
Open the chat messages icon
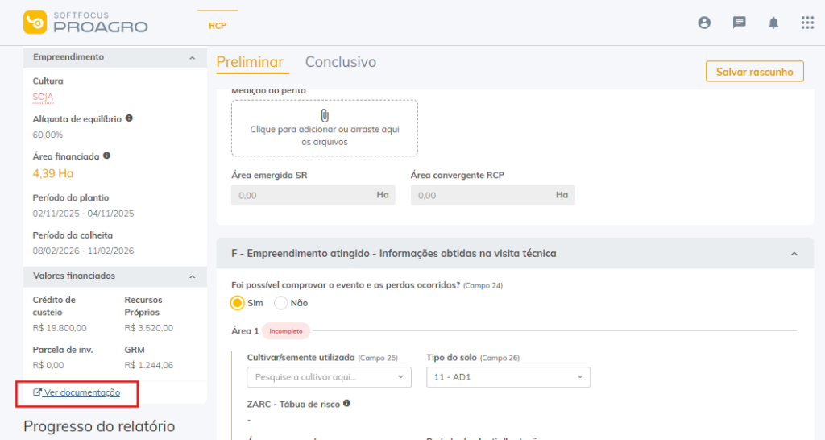click(x=739, y=23)
